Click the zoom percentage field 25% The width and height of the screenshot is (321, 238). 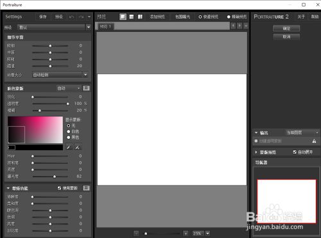(x=198, y=234)
